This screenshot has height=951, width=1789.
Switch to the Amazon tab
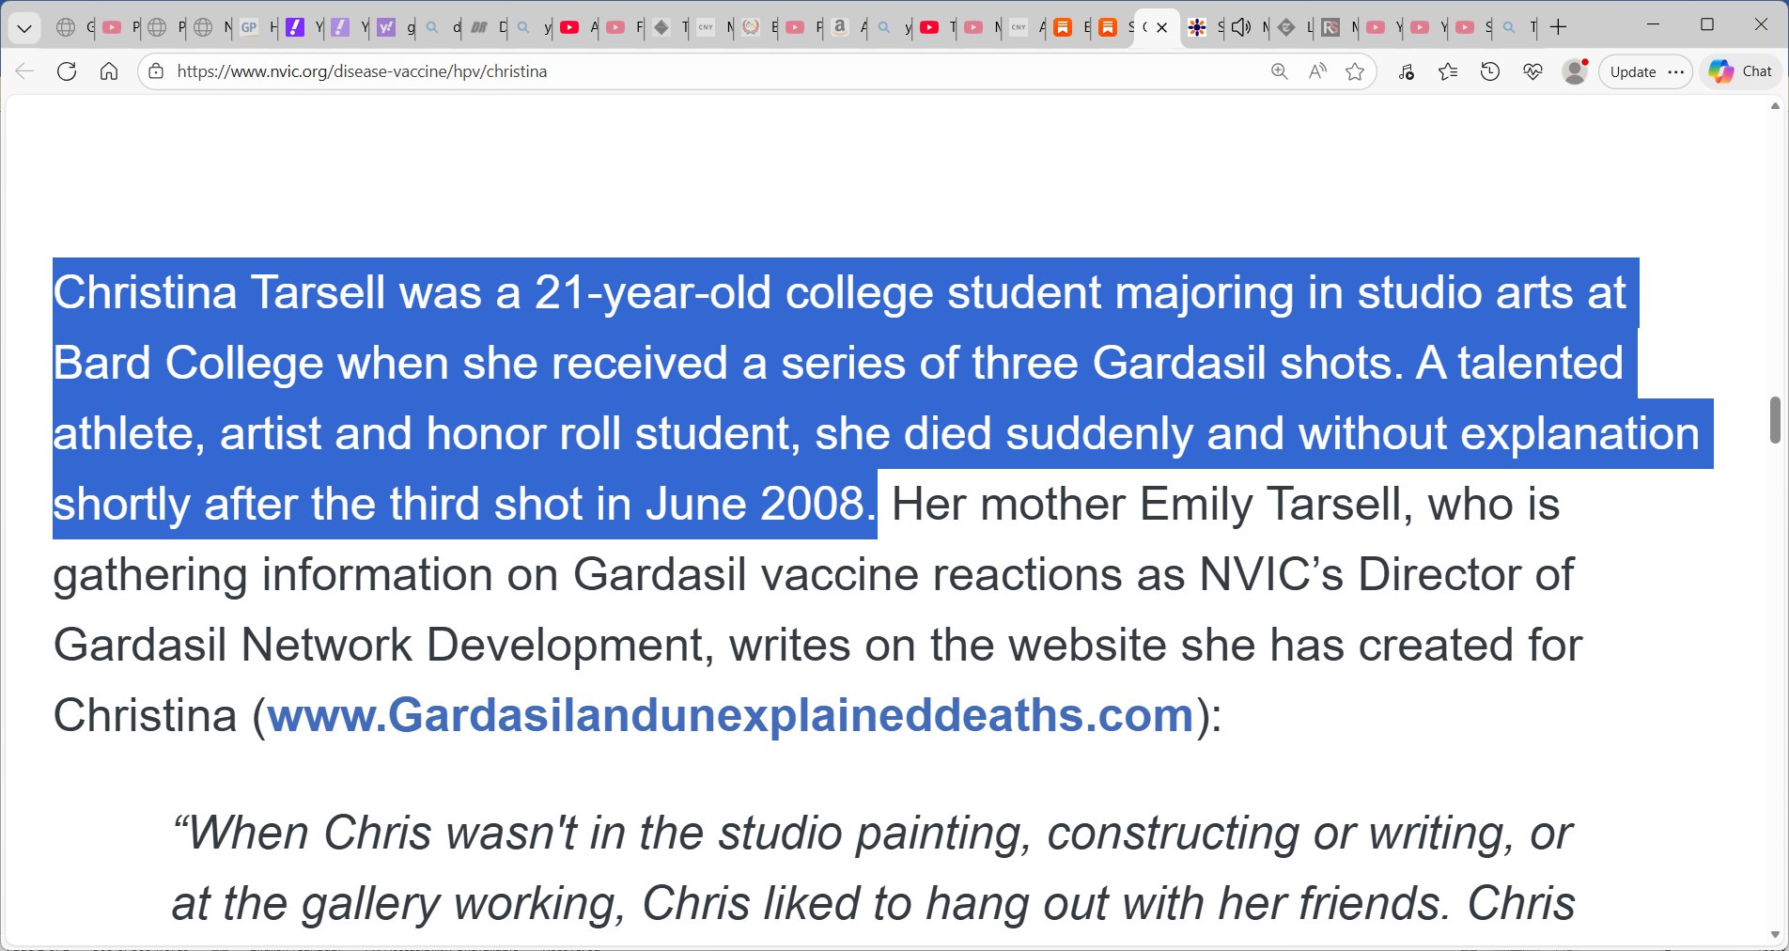click(x=839, y=27)
